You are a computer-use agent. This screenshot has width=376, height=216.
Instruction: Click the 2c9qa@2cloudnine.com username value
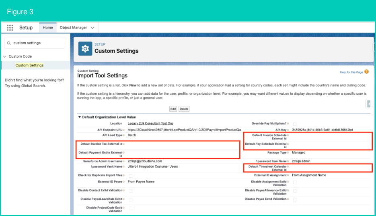(x=145, y=161)
